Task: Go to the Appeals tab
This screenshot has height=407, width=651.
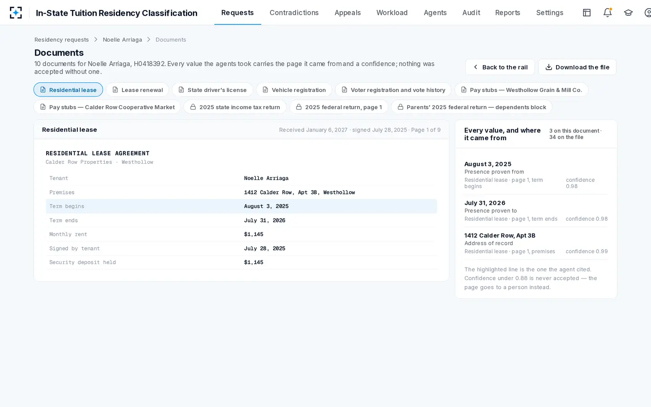Action: click(348, 13)
